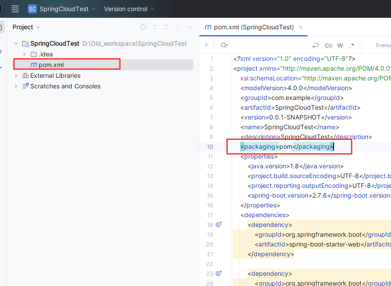The width and height of the screenshot is (391, 286).
Task: Expand External Libraries node
Action: tap(16, 75)
